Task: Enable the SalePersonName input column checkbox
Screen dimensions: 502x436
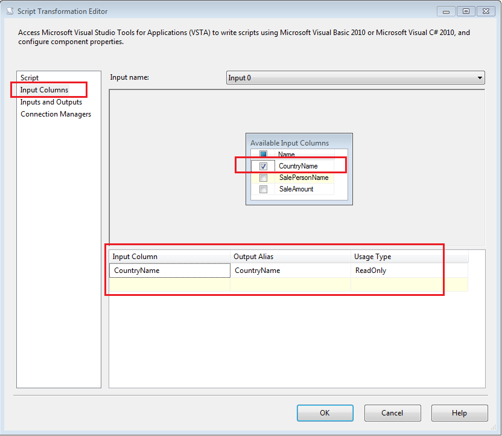Action: click(264, 178)
